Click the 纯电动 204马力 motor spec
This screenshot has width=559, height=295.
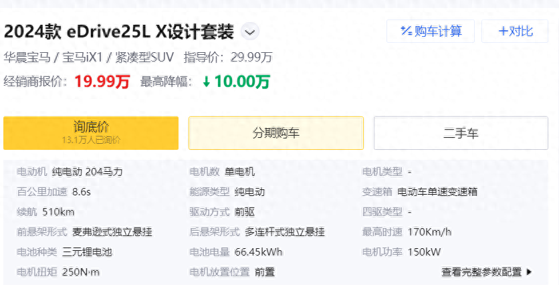point(88,172)
